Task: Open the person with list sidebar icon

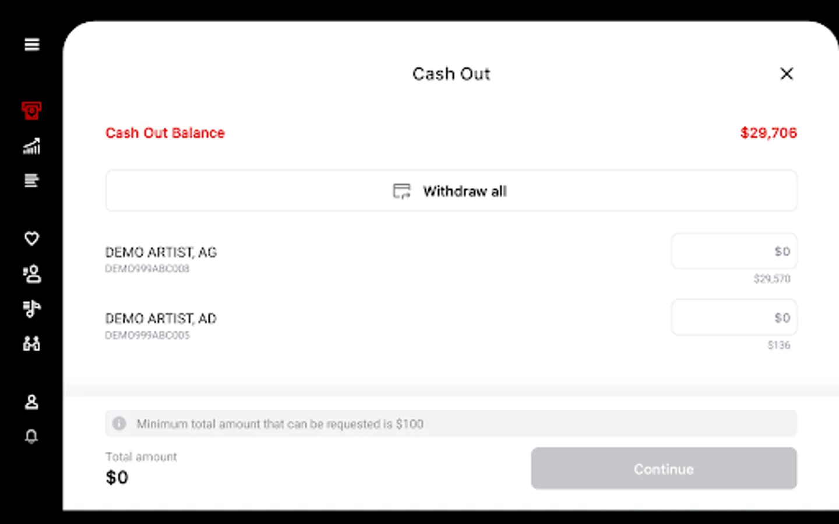Action: [31, 274]
